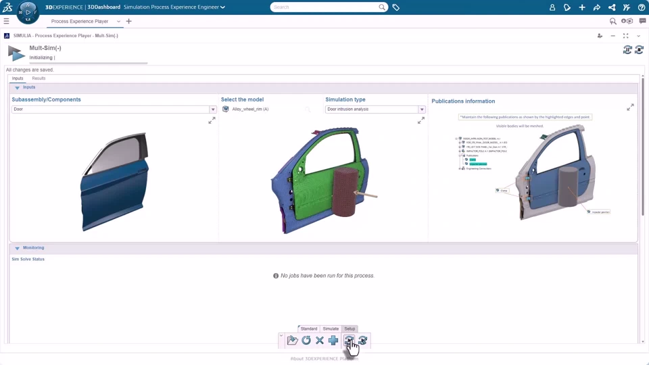Click the open folder icon in bottom toolbar
Screen dimensions: 649x365
click(x=292, y=340)
